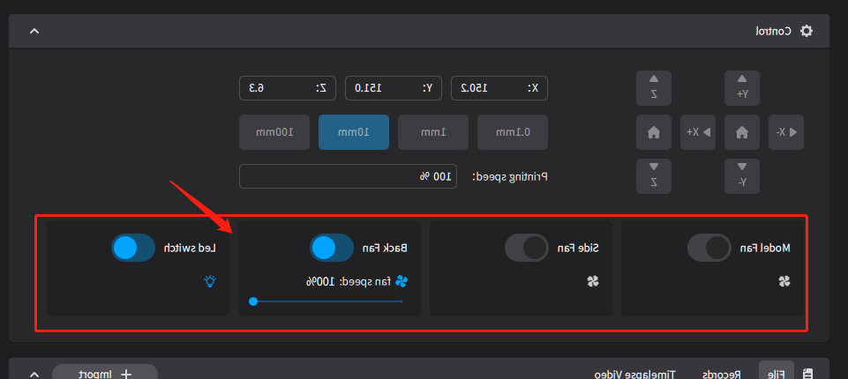
Task: Click the Z down arrow button
Action: (x=653, y=176)
